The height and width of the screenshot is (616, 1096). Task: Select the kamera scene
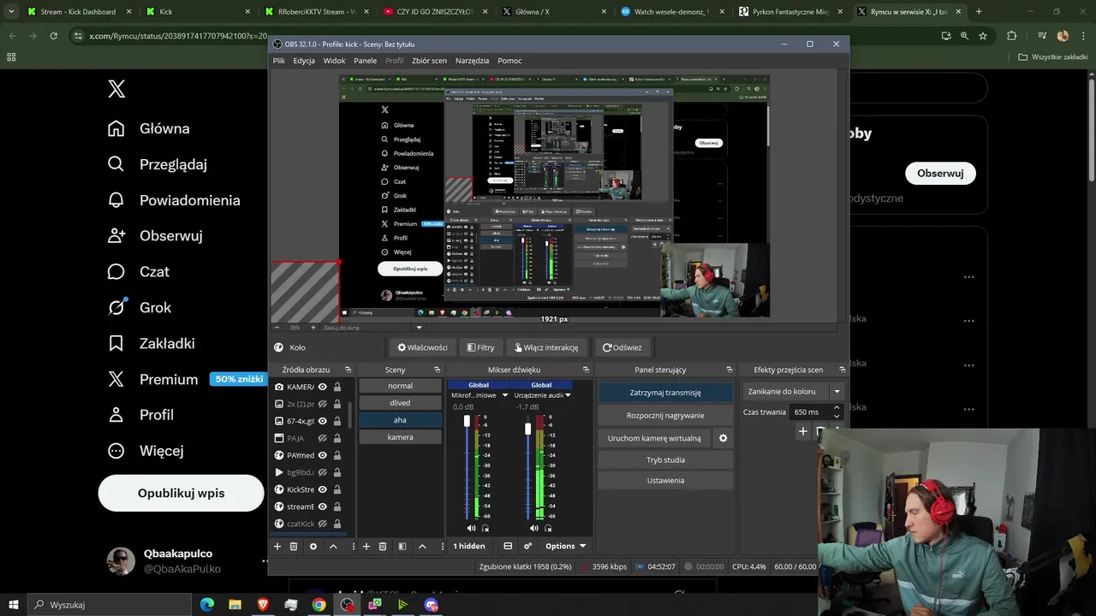tap(400, 437)
